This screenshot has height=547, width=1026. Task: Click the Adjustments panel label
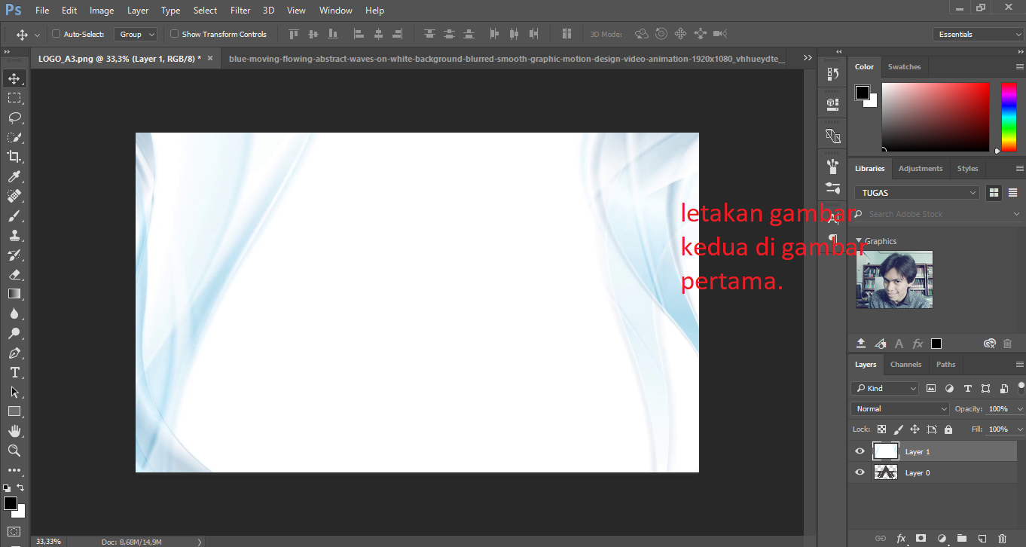click(x=920, y=168)
